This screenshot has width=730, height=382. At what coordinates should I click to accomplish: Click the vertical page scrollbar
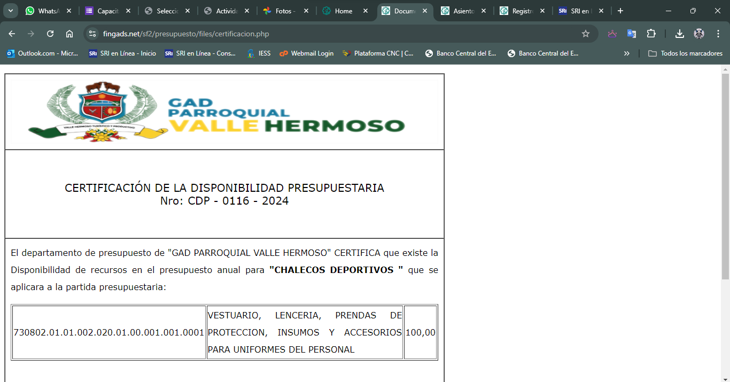(725, 176)
